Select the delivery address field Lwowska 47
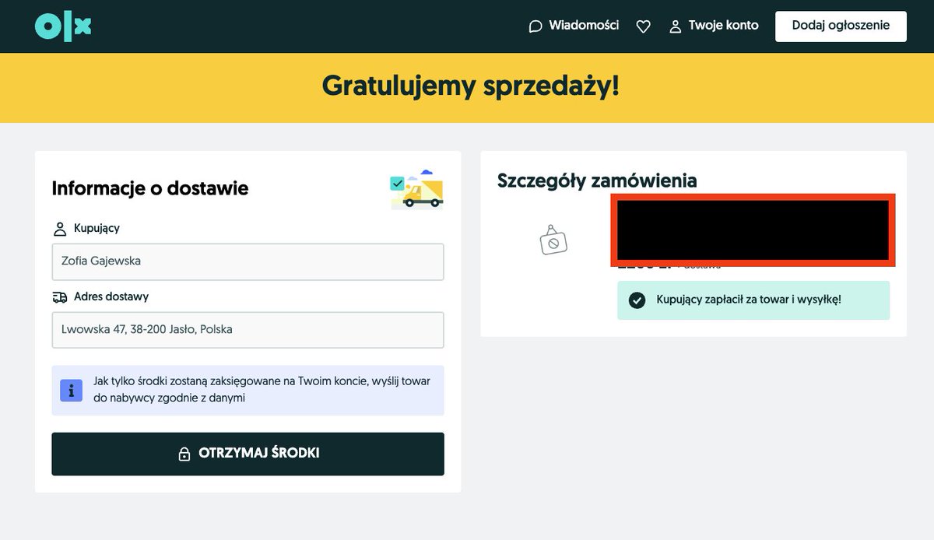Image resolution: width=934 pixels, height=540 pixels. tap(248, 330)
